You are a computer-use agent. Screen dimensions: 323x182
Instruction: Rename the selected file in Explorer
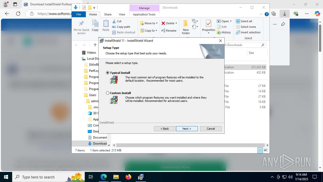pos(169,31)
